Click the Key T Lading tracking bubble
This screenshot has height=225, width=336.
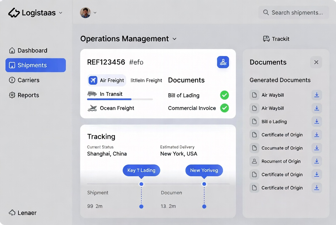tap(141, 170)
